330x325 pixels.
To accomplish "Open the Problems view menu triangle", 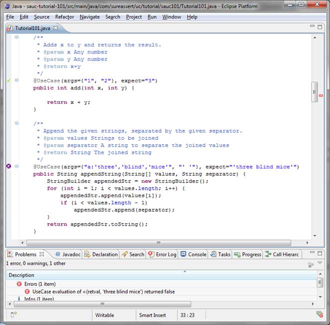I will (x=320, y=263).
